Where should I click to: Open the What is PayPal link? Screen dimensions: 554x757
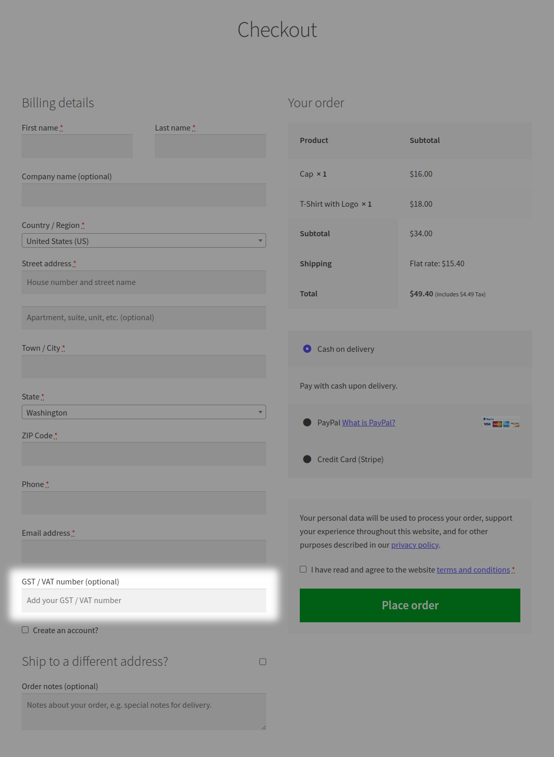tap(368, 422)
